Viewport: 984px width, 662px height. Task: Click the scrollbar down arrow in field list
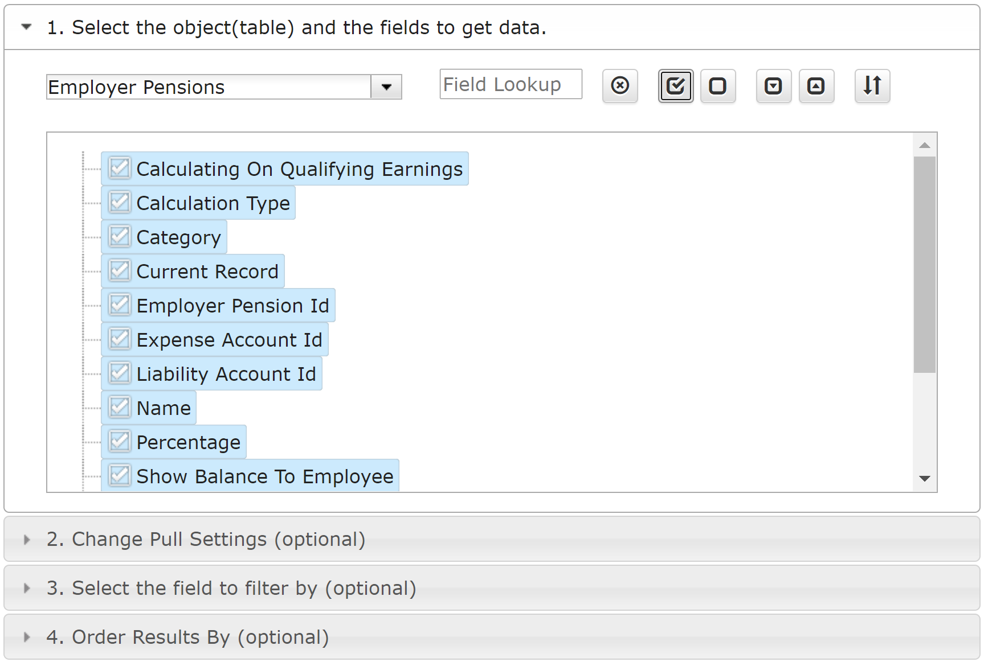pos(925,479)
